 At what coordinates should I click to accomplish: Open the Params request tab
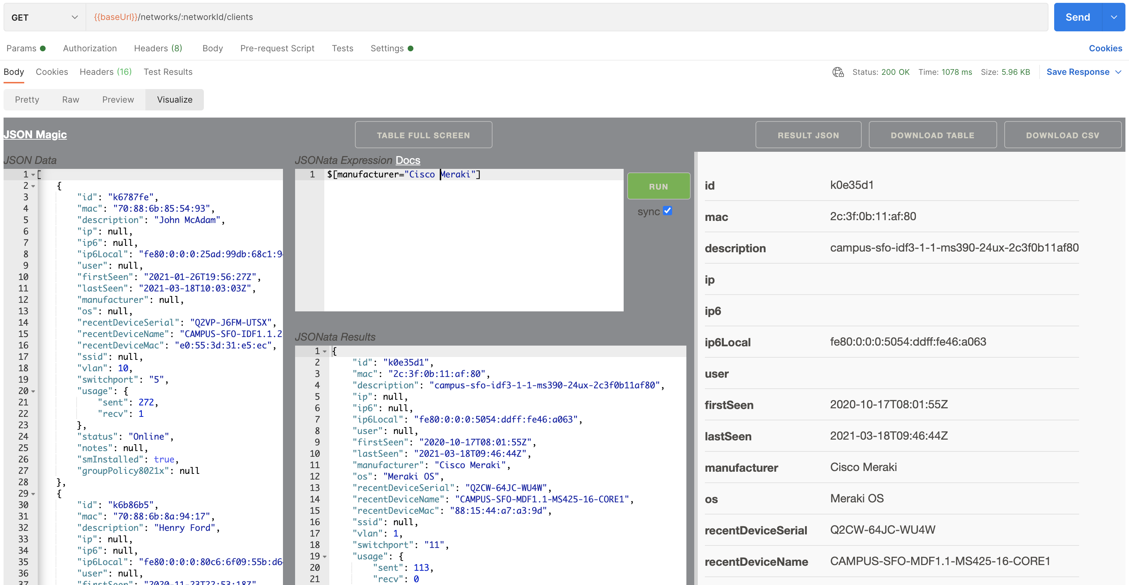[x=26, y=48]
